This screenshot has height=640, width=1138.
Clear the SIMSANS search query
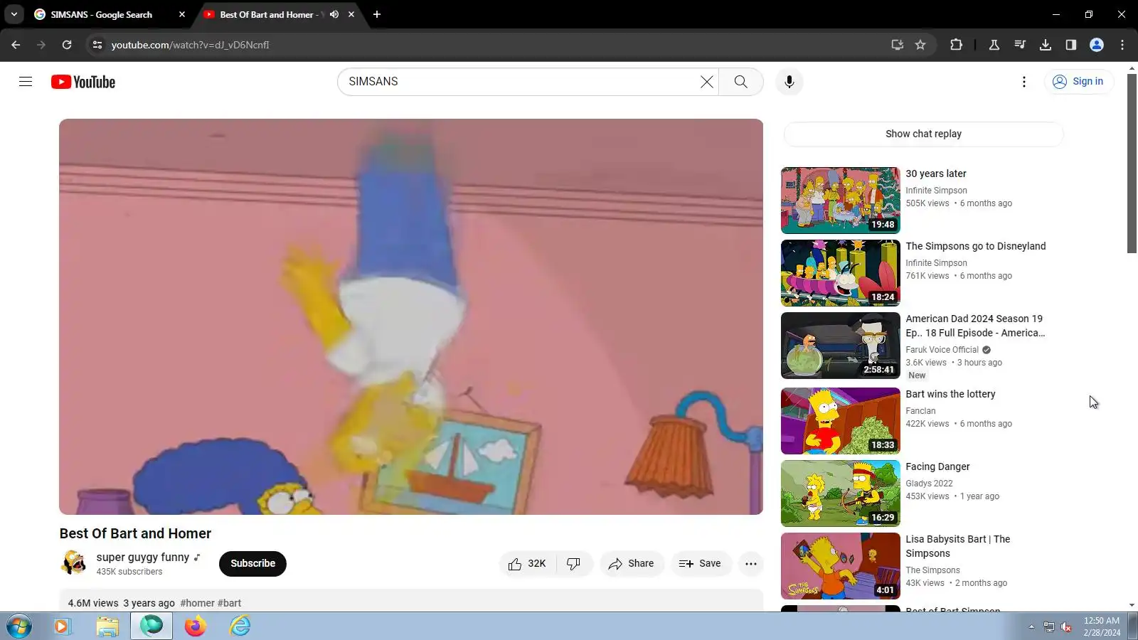tap(706, 82)
